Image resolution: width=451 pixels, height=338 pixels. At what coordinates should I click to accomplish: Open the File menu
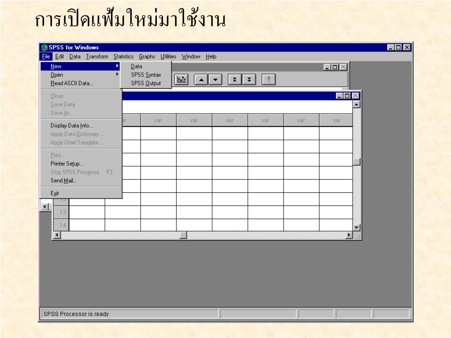(46, 57)
